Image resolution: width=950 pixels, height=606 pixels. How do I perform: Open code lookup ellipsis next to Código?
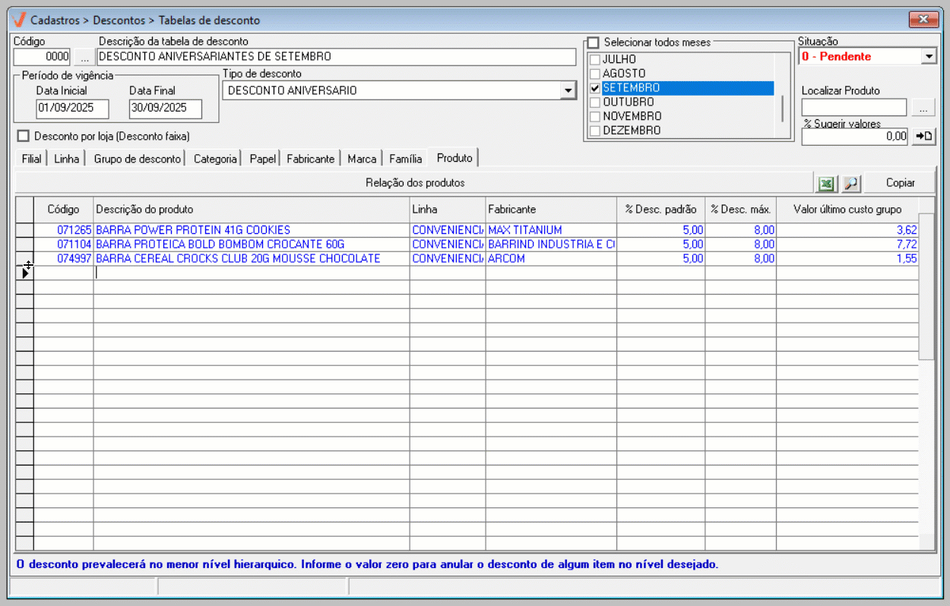[84, 57]
